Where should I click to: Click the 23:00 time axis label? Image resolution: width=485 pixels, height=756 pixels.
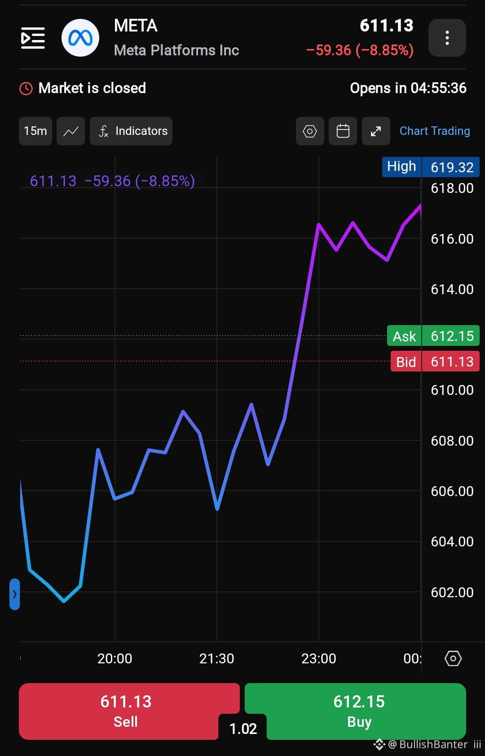319,658
